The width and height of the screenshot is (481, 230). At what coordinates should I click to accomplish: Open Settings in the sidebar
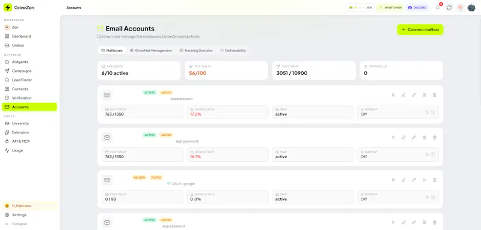click(29, 215)
